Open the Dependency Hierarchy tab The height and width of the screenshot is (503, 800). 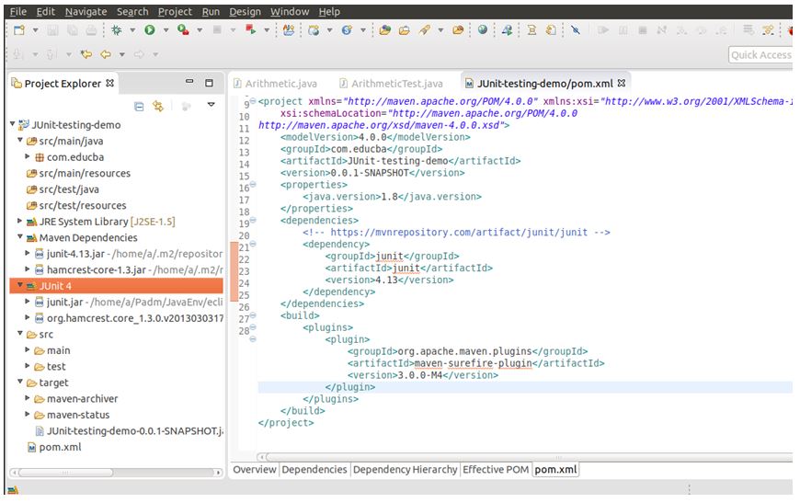coord(405,469)
